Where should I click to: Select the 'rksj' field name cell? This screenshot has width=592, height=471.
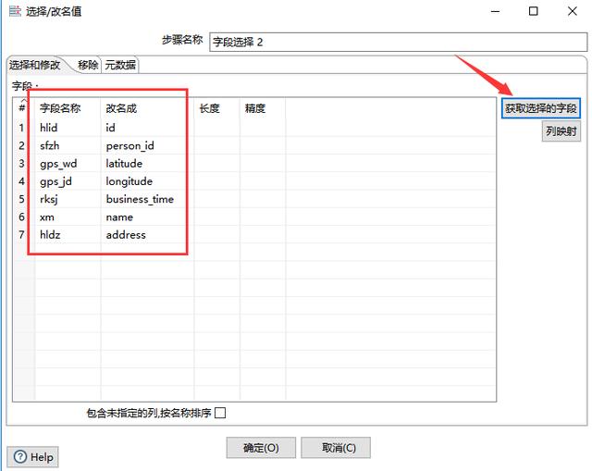68,199
